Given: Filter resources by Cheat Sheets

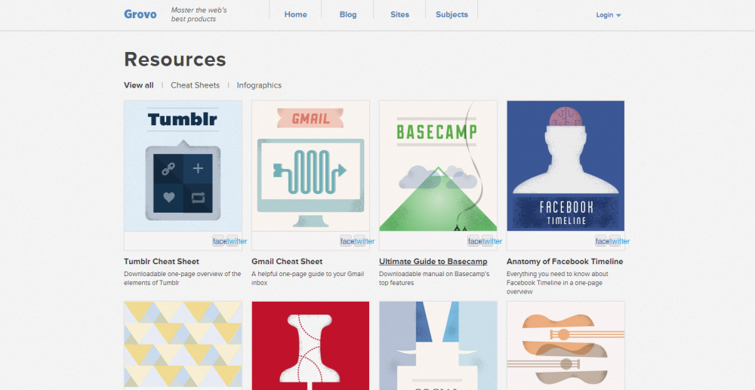Looking at the screenshot, I should coord(195,85).
